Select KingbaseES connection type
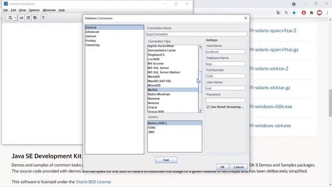The height and width of the screenshot is (187, 332). [x=173, y=55]
